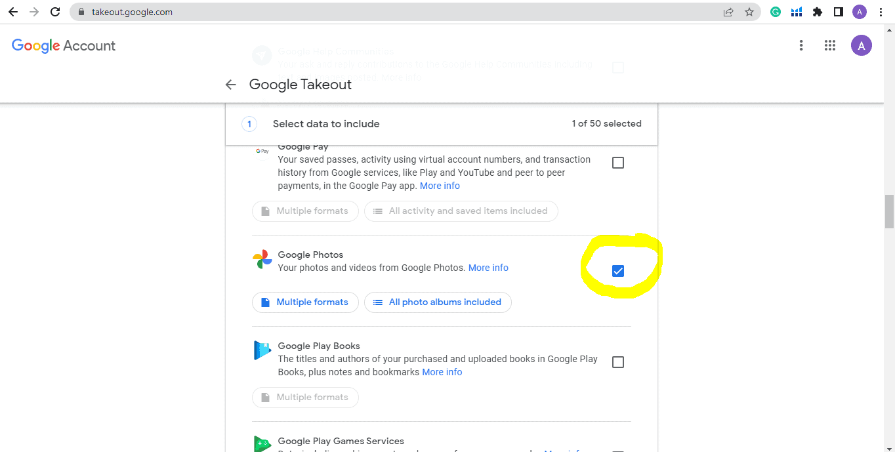This screenshot has height=452, width=895.
Task: Click the Google Play Books title text
Action: coord(319,346)
